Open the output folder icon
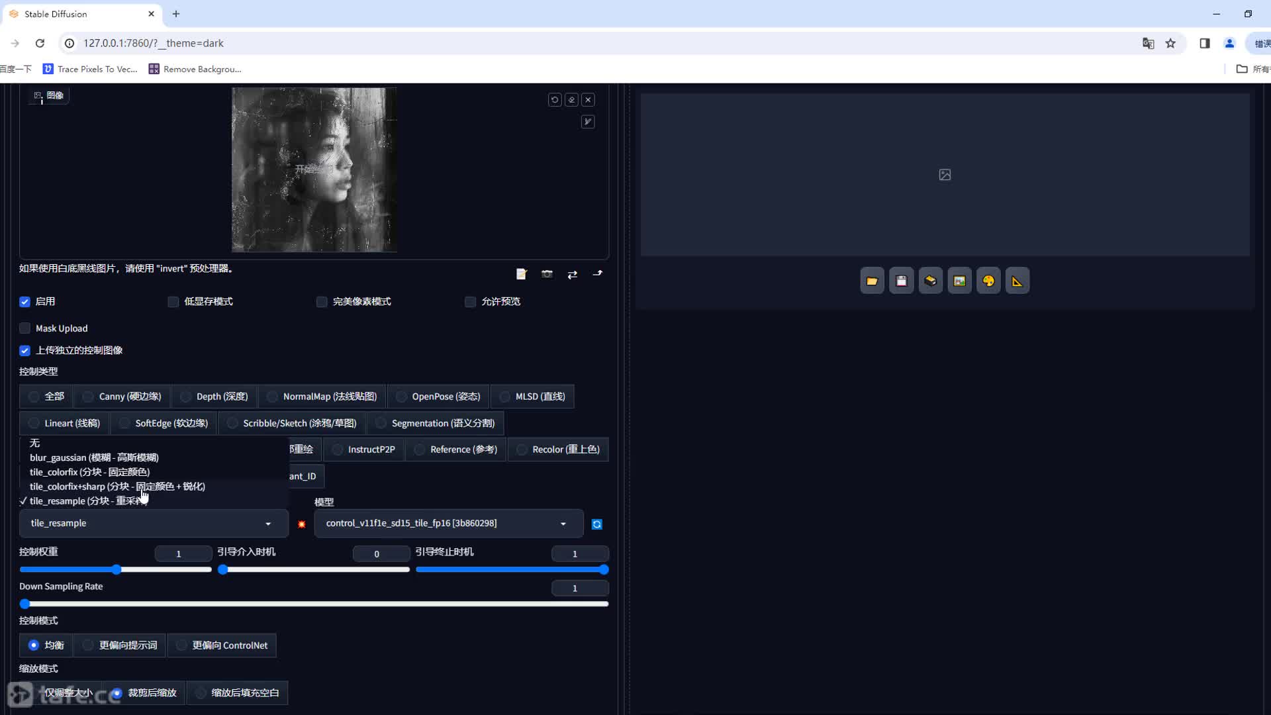The width and height of the screenshot is (1271, 715). [872, 281]
